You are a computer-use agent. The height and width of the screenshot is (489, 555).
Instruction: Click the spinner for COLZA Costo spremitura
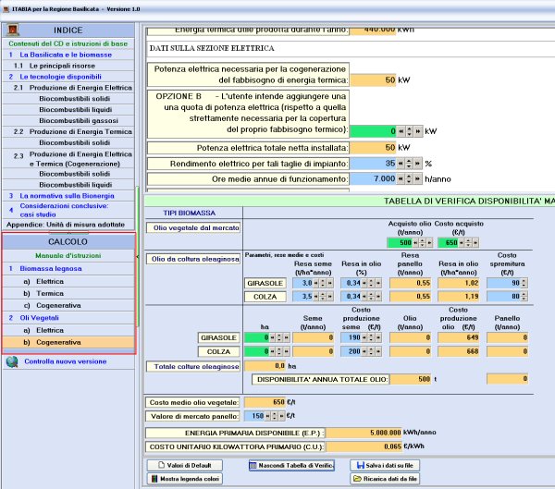point(524,297)
